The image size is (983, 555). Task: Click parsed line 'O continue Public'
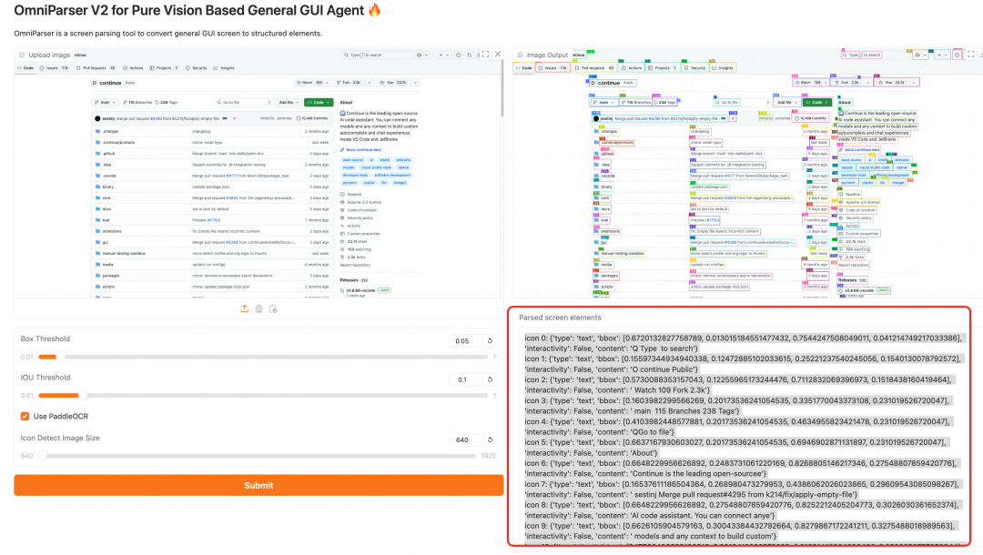pyautogui.click(x=744, y=364)
